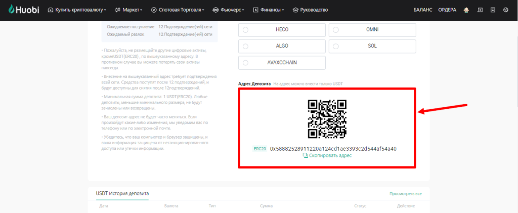518x213 pixels.
Task: Click the graduation cap icon beside Руководство
Action: (295, 10)
